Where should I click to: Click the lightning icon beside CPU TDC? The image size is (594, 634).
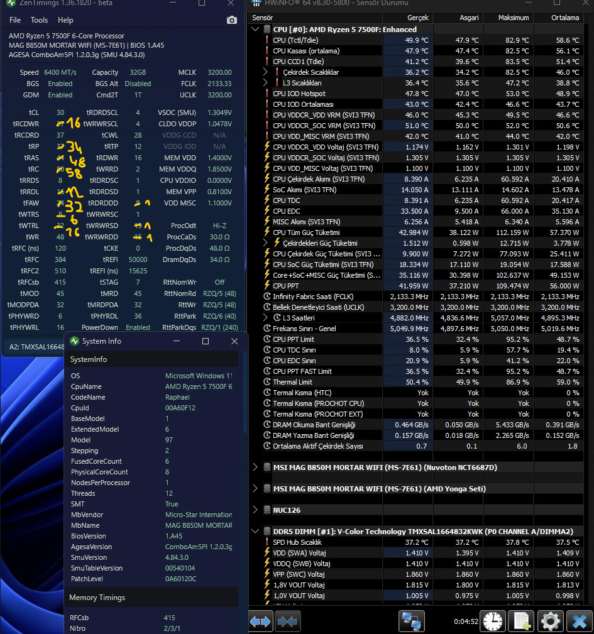tap(267, 200)
